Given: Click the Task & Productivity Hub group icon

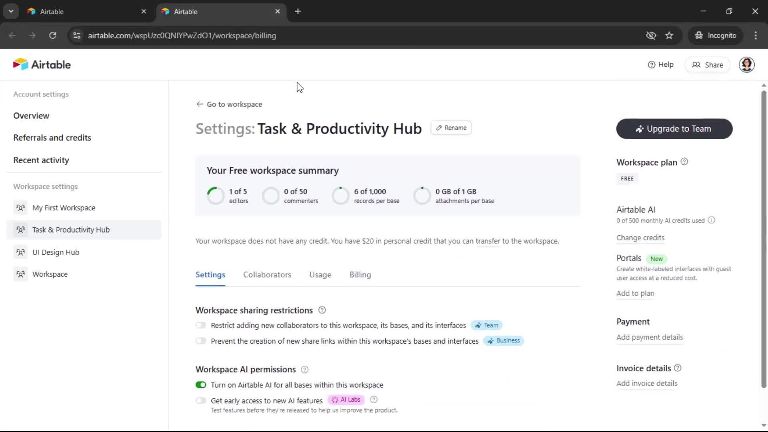Looking at the screenshot, I should point(20,230).
